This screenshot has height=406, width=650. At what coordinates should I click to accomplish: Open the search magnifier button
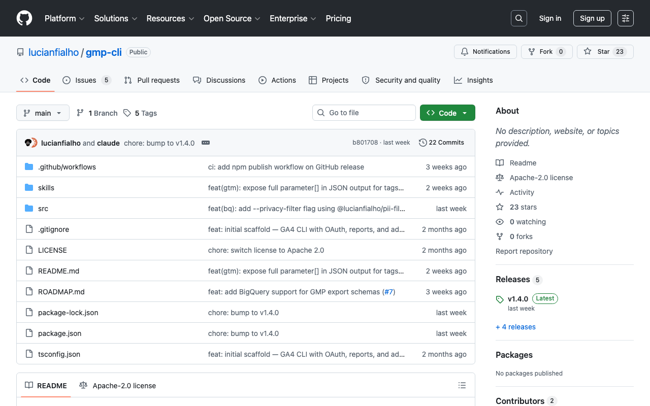click(519, 18)
